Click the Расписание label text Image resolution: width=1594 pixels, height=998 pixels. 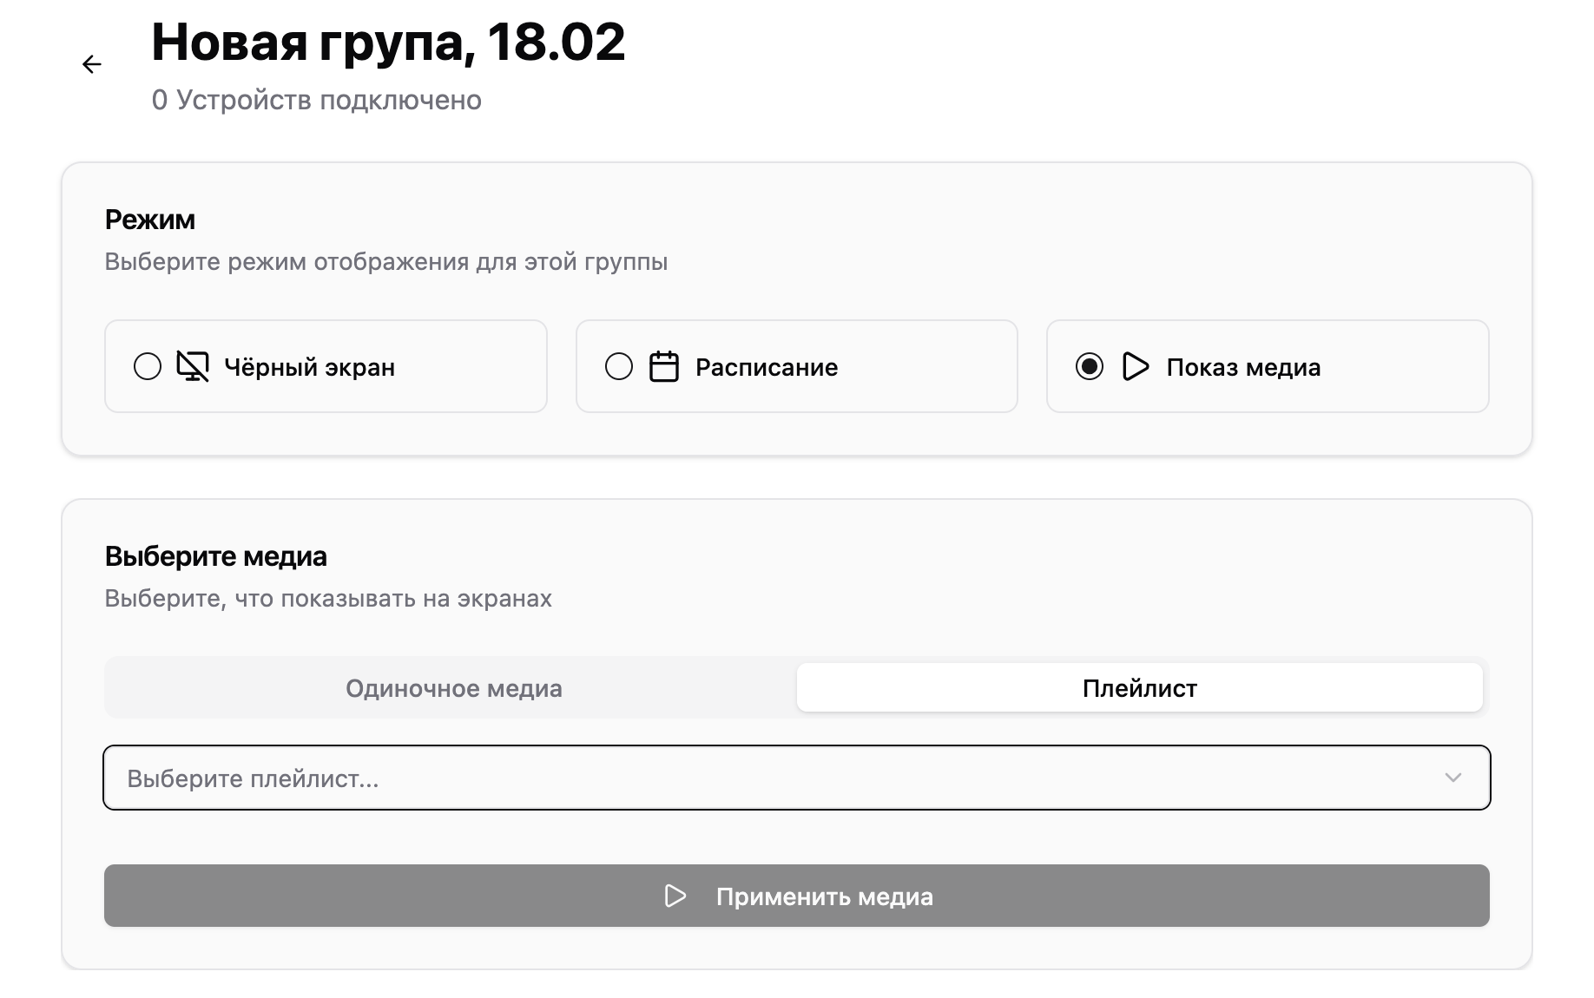(767, 367)
